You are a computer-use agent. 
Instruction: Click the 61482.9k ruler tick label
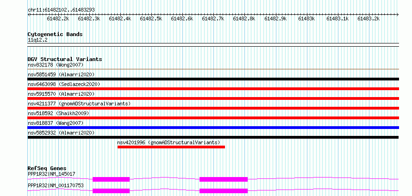[275, 18]
